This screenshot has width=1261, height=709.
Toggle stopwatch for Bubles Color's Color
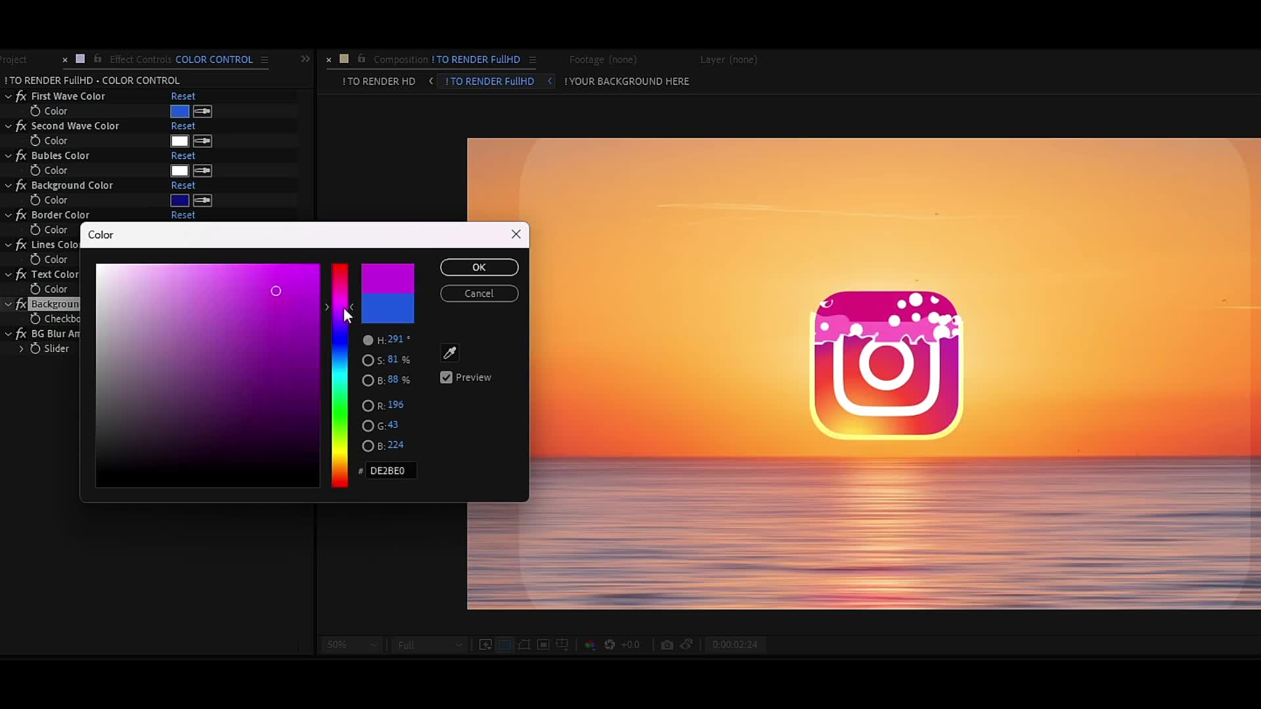coord(35,170)
